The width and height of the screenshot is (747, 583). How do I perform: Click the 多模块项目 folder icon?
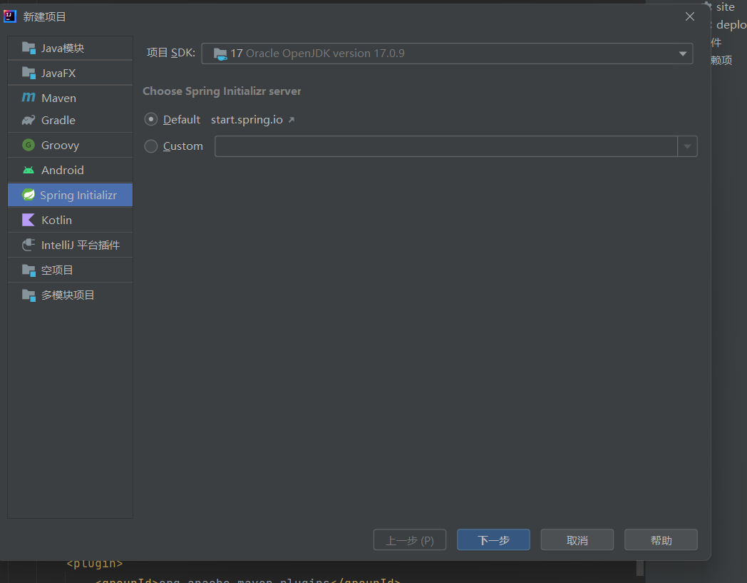point(29,295)
